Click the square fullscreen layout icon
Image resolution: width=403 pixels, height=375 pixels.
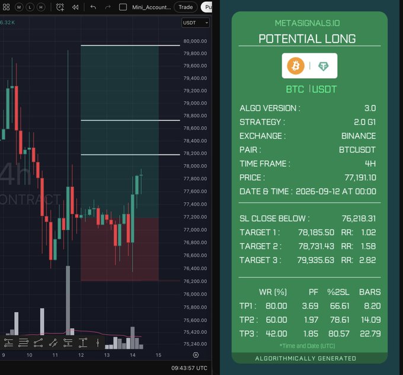(123, 7)
